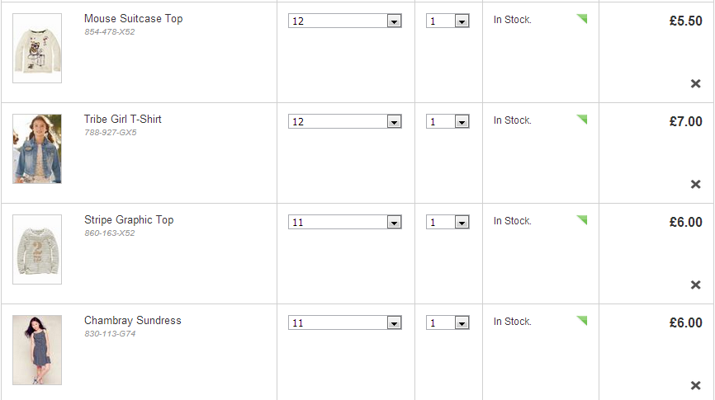Open size dropdown for Tribe Girl T-Shirt
This screenshot has height=400, width=715.
click(x=345, y=121)
